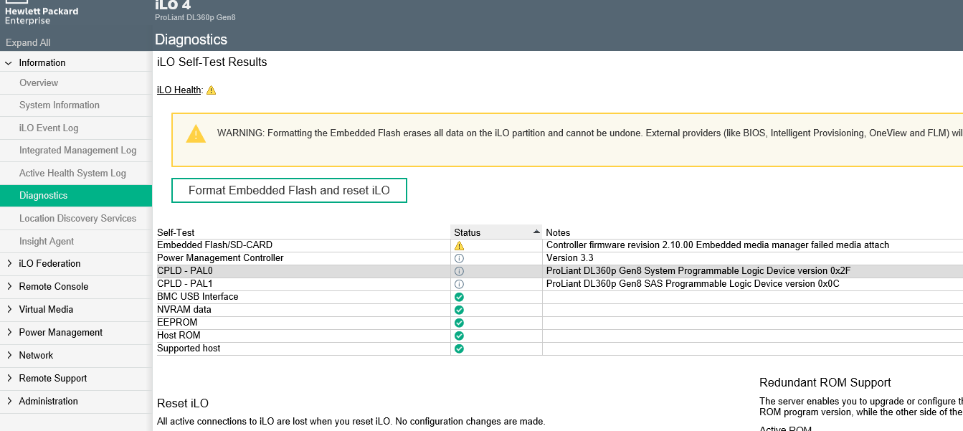Open the Overview page

pyautogui.click(x=39, y=82)
